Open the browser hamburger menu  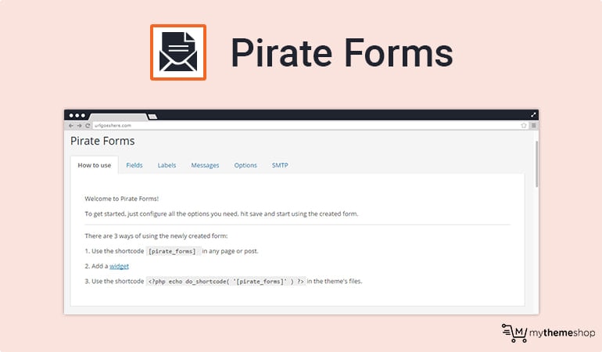[534, 125]
